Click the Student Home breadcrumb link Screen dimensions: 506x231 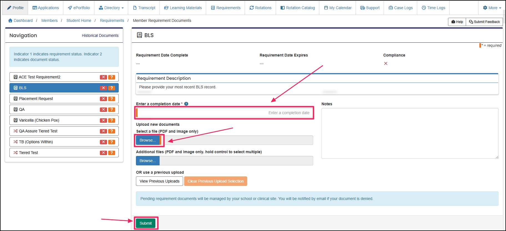click(79, 20)
